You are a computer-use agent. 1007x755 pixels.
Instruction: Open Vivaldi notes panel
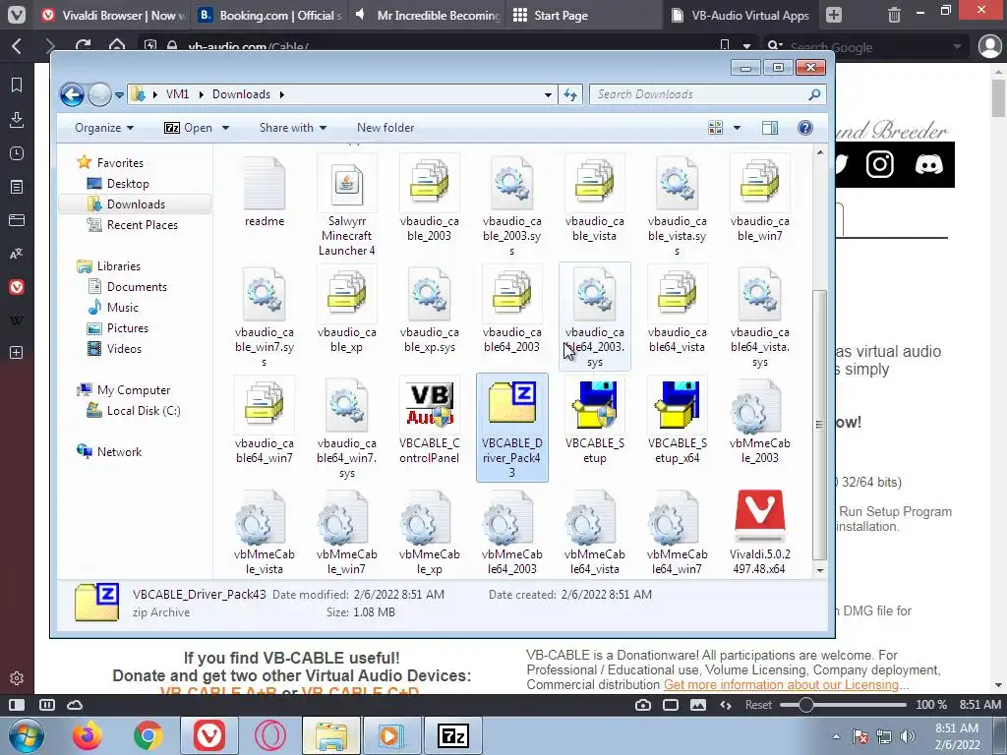(x=17, y=187)
